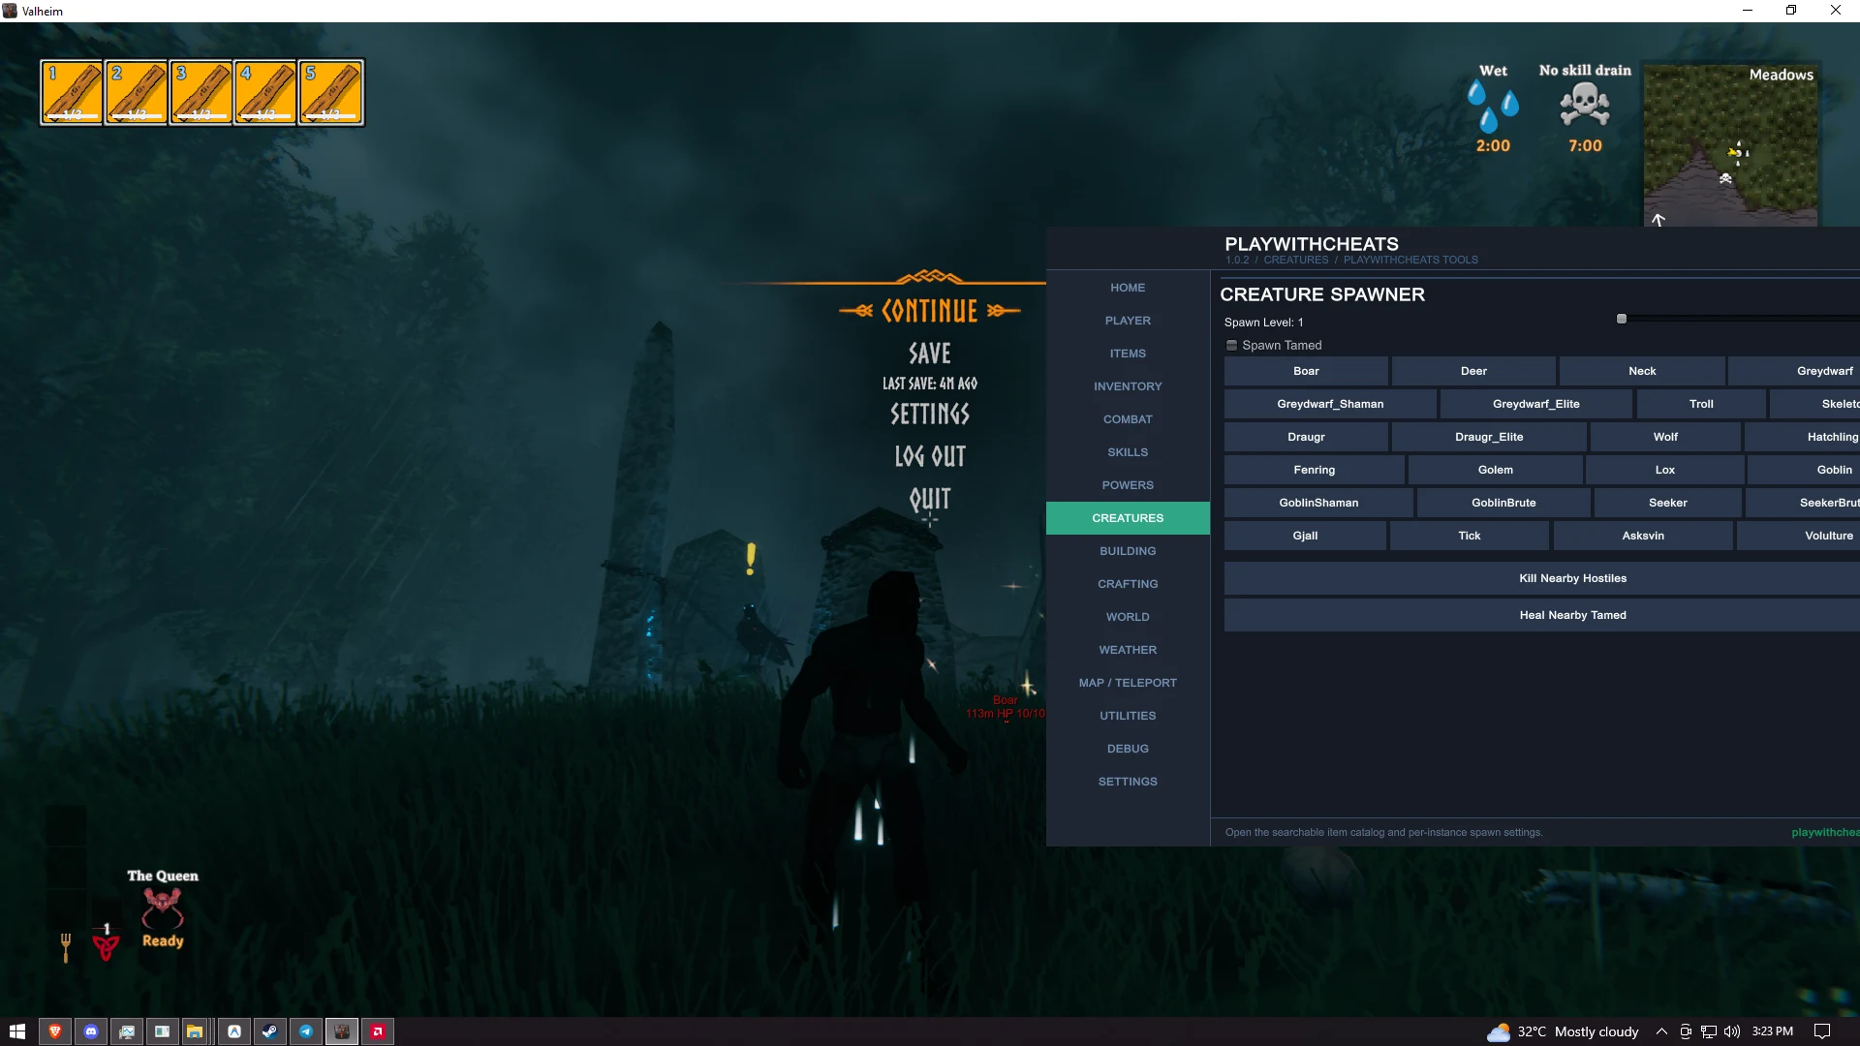Screen dimensions: 1860x1046
Task: Open the PLAYER tab
Action: [1128, 321]
